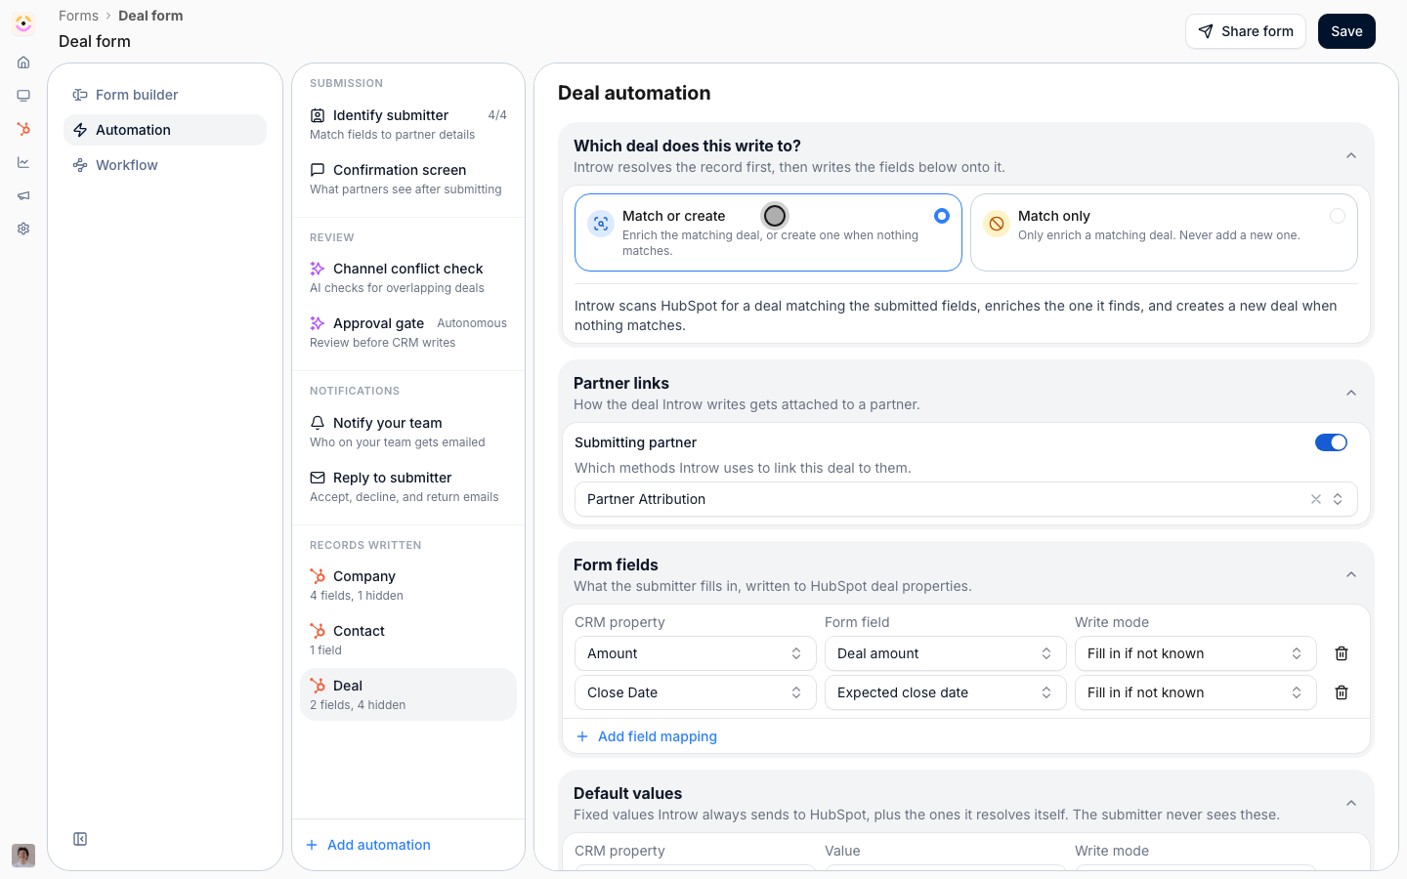Open the megaphone announcements icon

[x=23, y=195]
